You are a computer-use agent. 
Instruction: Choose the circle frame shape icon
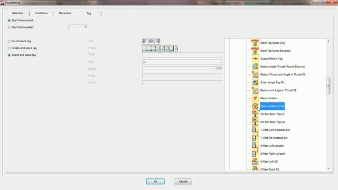pyautogui.click(x=153, y=48)
